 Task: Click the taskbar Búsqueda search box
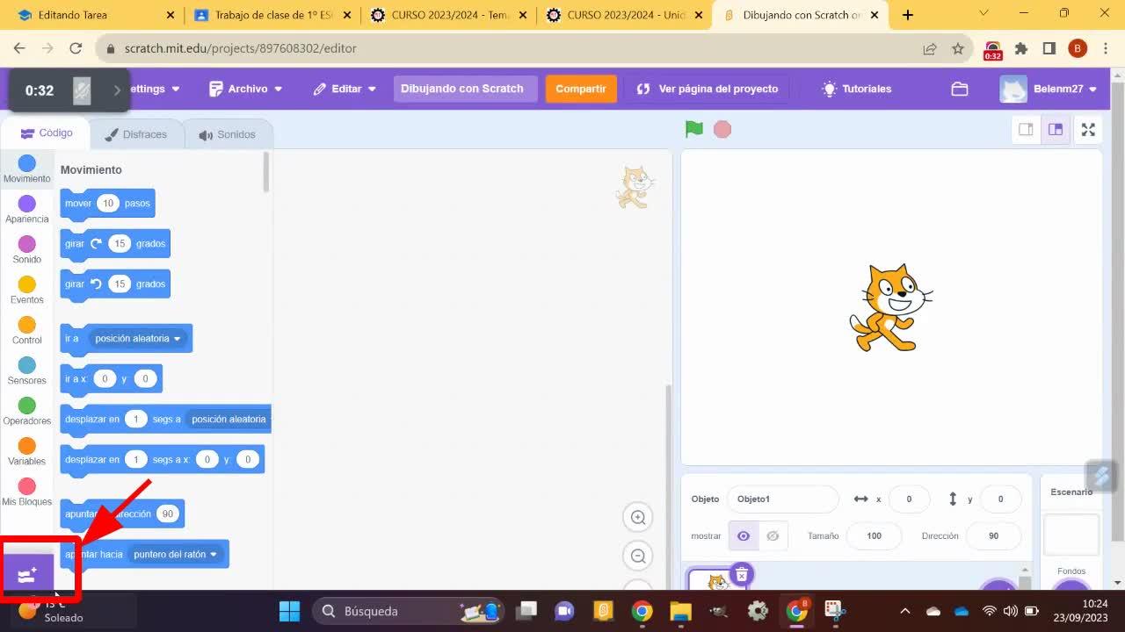tap(409, 611)
